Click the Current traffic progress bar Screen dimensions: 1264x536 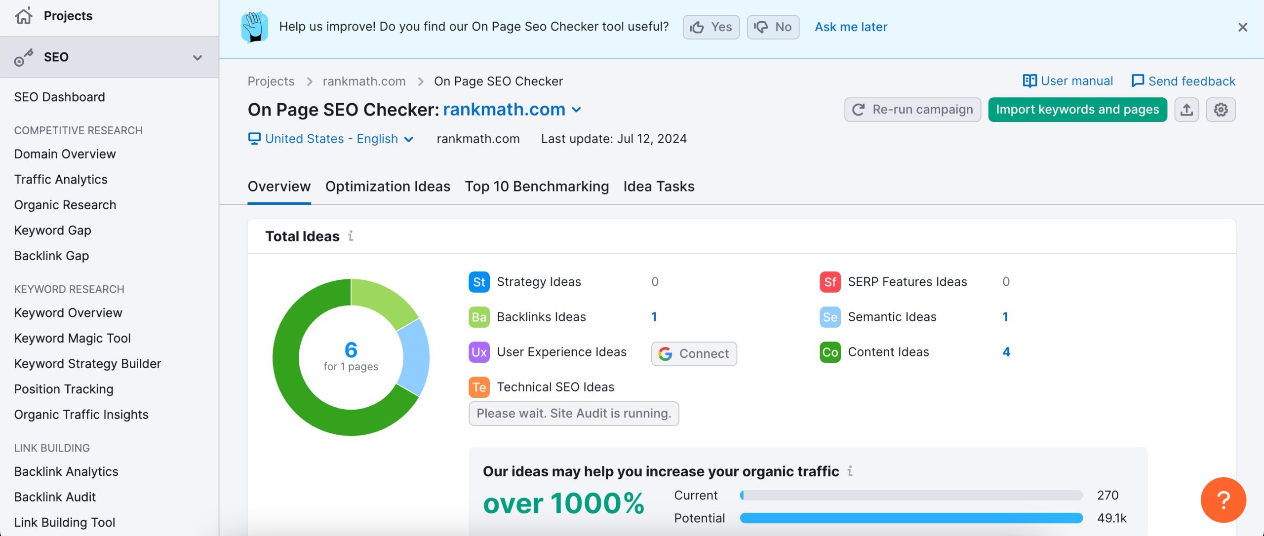pyautogui.click(x=911, y=496)
